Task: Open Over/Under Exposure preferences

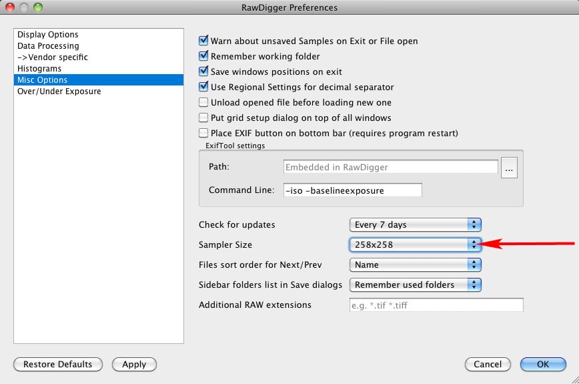Action: click(99, 91)
